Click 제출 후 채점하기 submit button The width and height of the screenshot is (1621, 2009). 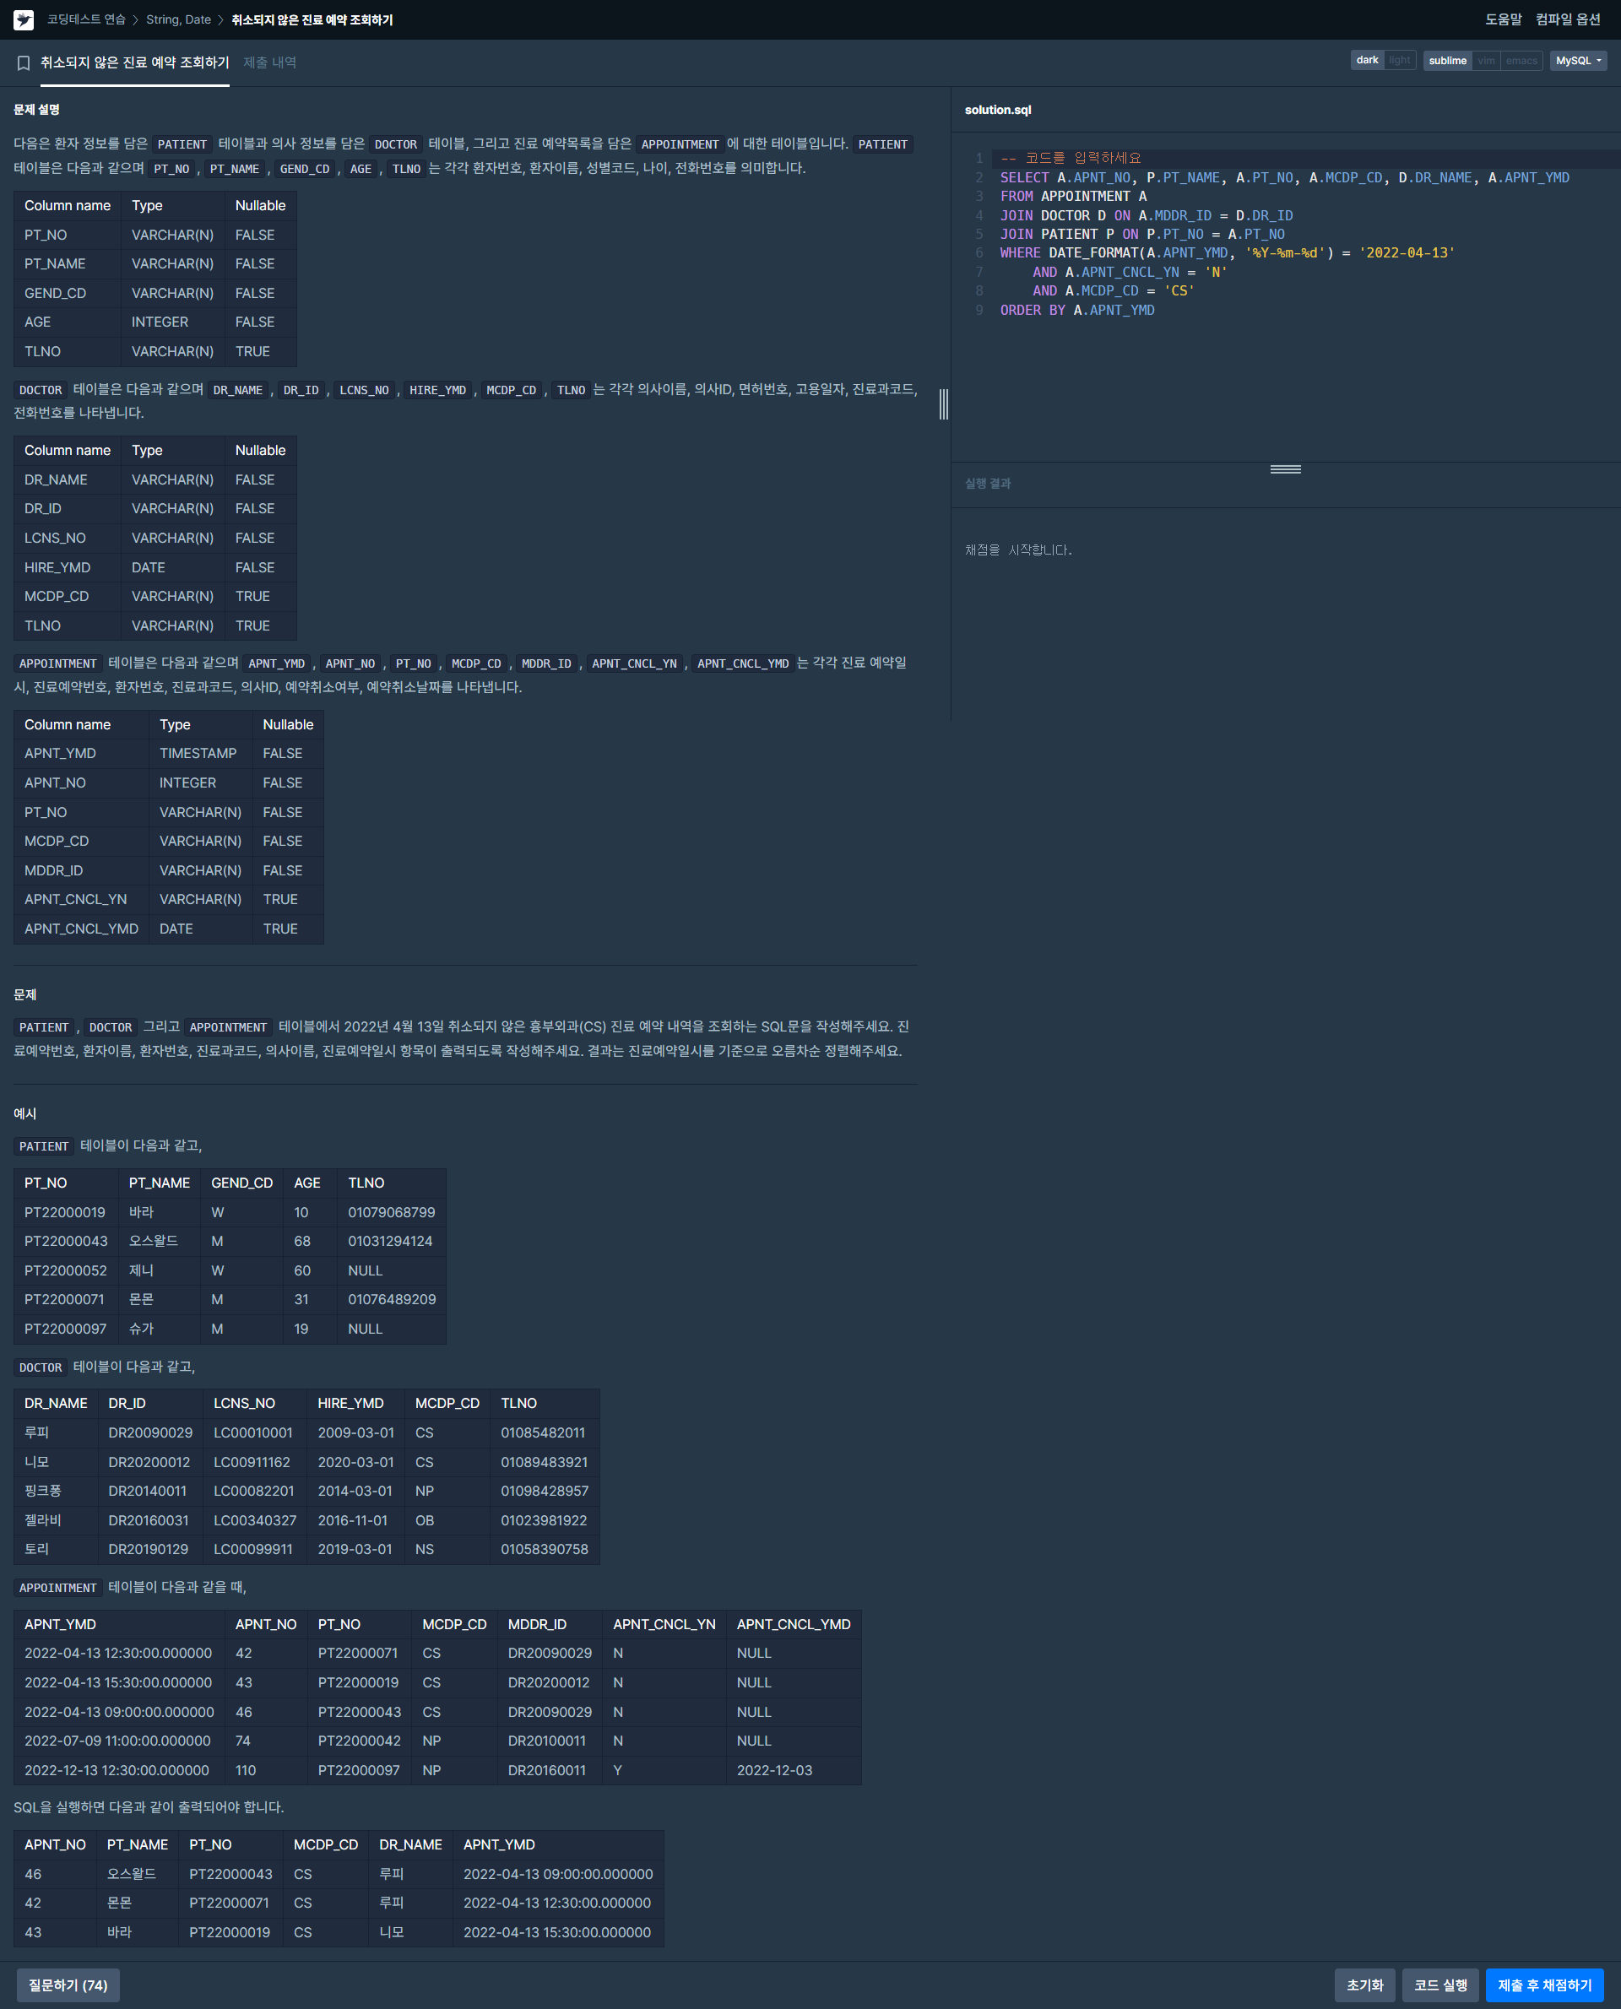[x=1543, y=1985]
